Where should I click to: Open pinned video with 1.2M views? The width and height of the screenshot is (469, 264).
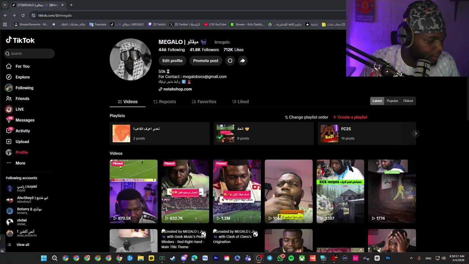(237, 191)
